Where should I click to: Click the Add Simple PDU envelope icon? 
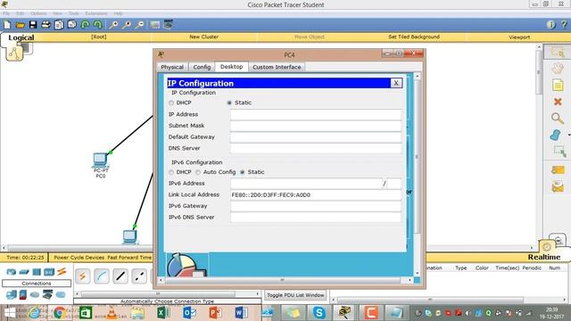(558, 170)
